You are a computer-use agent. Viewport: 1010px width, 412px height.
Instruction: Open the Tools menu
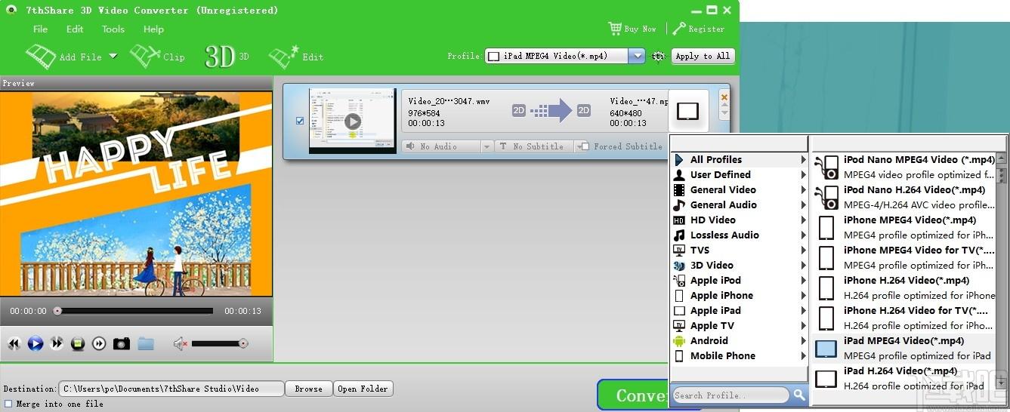(x=113, y=29)
